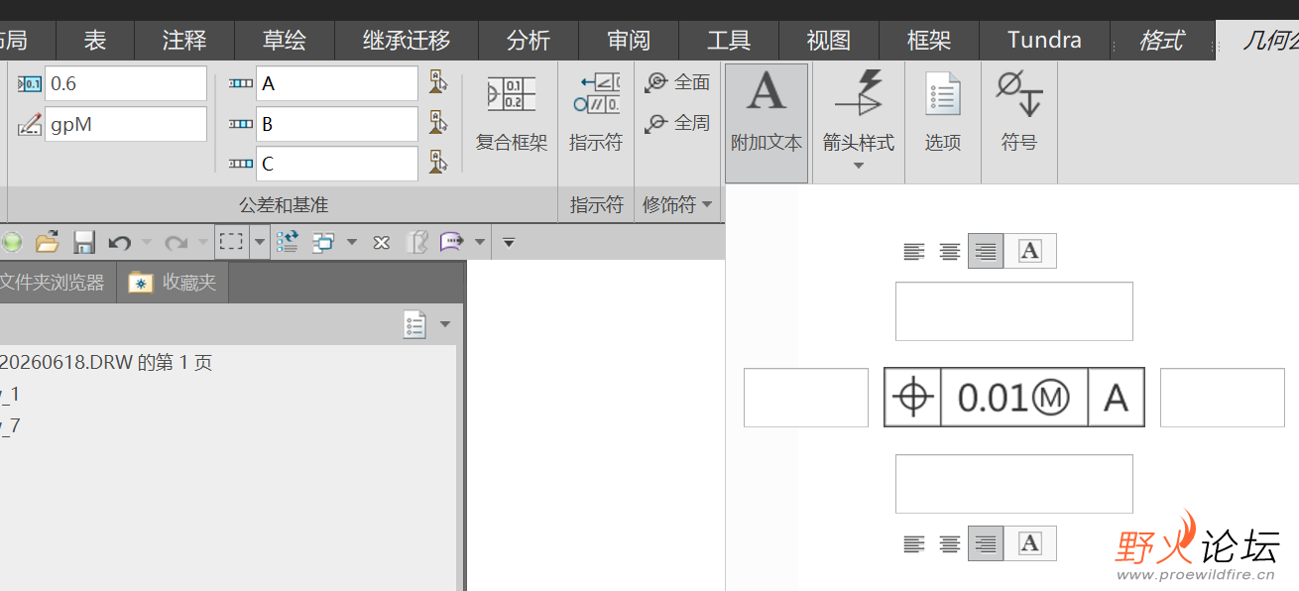Open the windows list dropdown arrow

[x=352, y=242]
